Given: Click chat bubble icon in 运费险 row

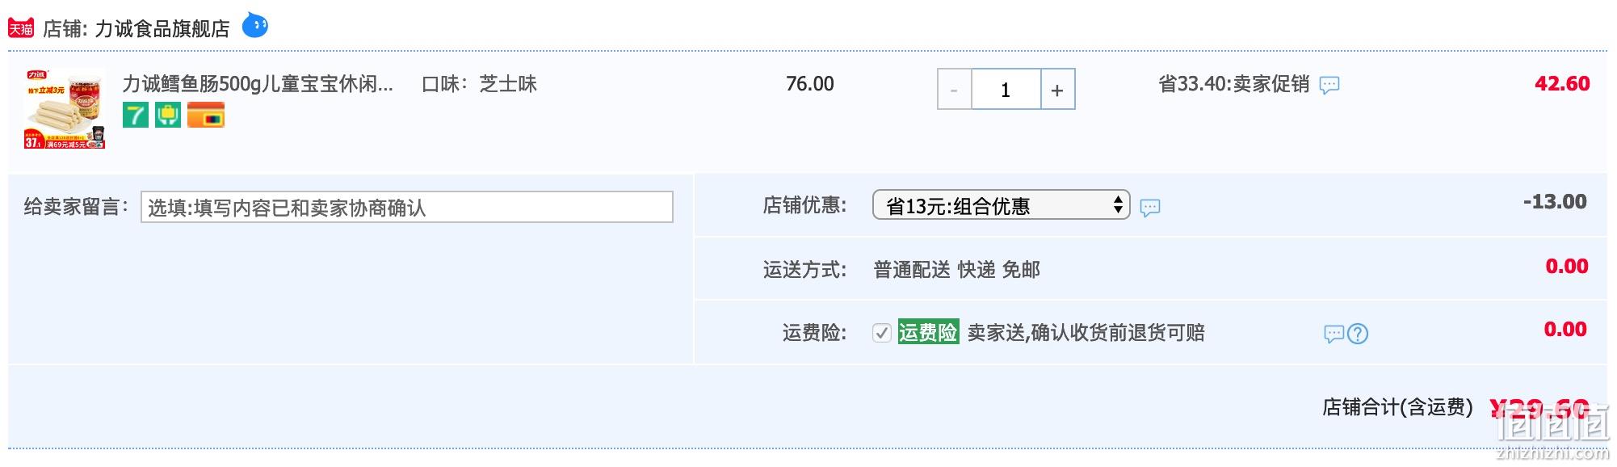Looking at the screenshot, I should click(1333, 334).
